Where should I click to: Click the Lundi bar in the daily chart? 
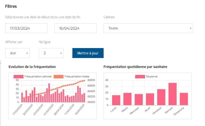[x=116, y=100]
